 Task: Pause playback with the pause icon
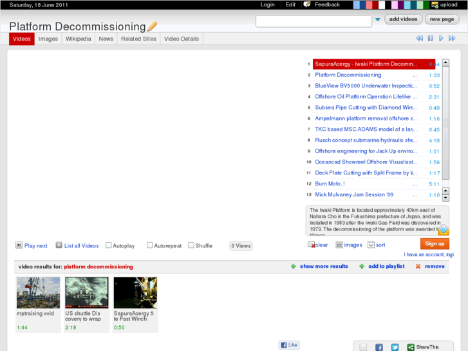pos(430,38)
